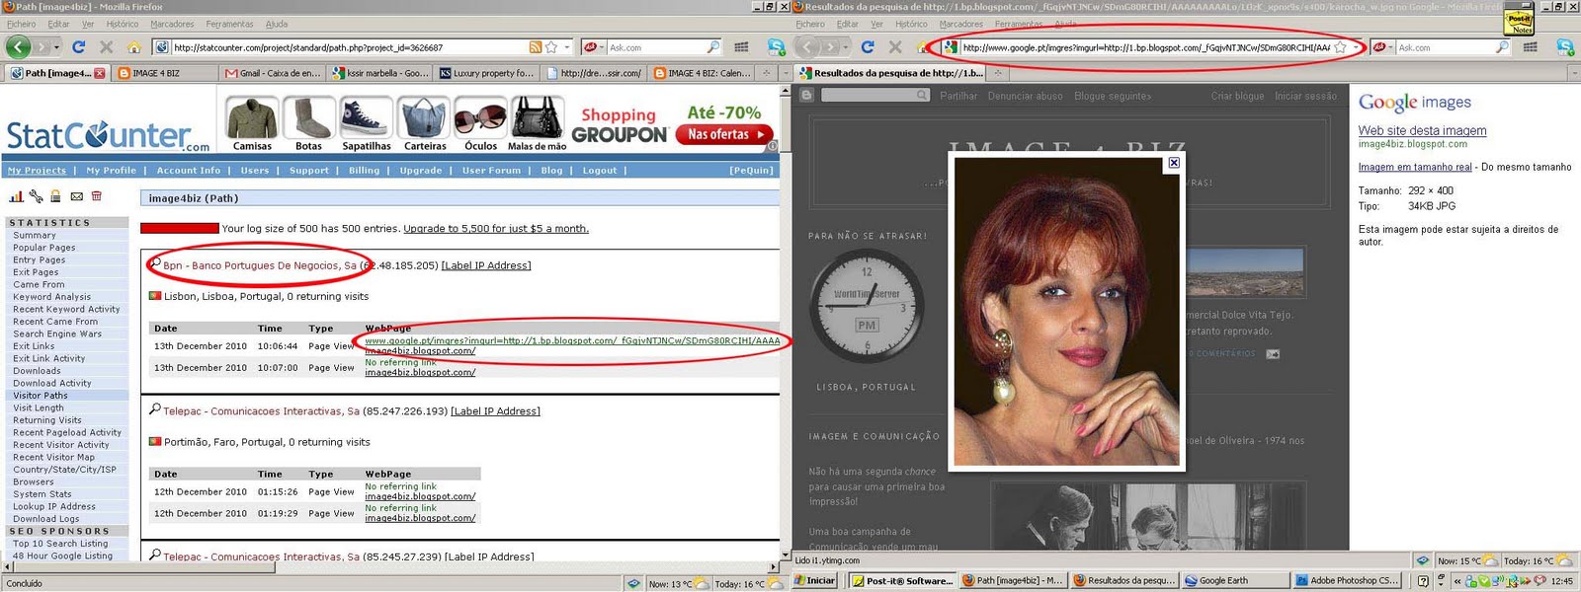Click Upgrade to 5,500 log size link
The width and height of the screenshot is (1581, 592).
(496, 228)
